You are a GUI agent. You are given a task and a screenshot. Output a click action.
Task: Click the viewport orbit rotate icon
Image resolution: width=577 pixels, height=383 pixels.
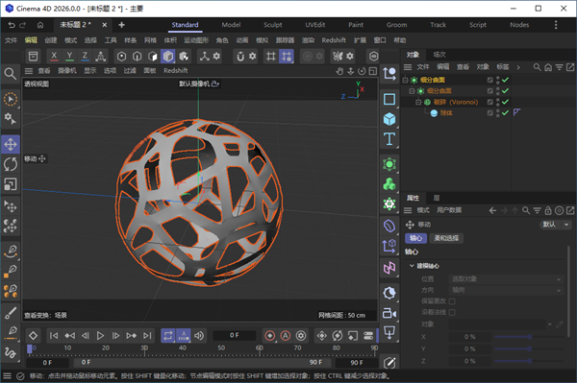[362, 71]
